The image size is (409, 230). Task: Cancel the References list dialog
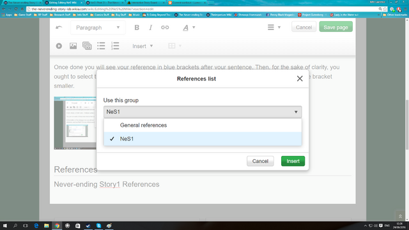pos(260,161)
